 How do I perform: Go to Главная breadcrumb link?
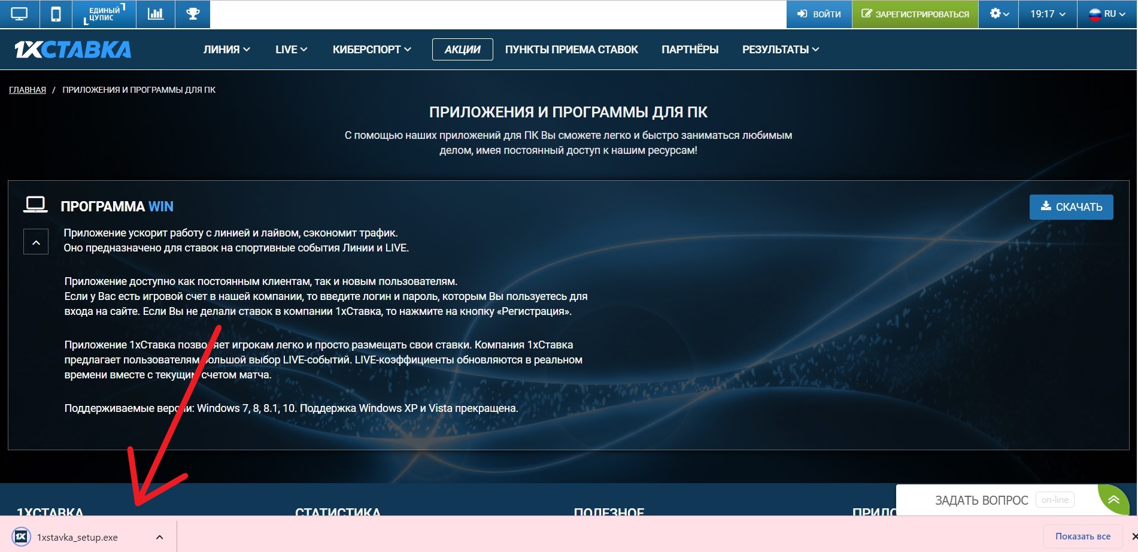pyautogui.click(x=28, y=90)
